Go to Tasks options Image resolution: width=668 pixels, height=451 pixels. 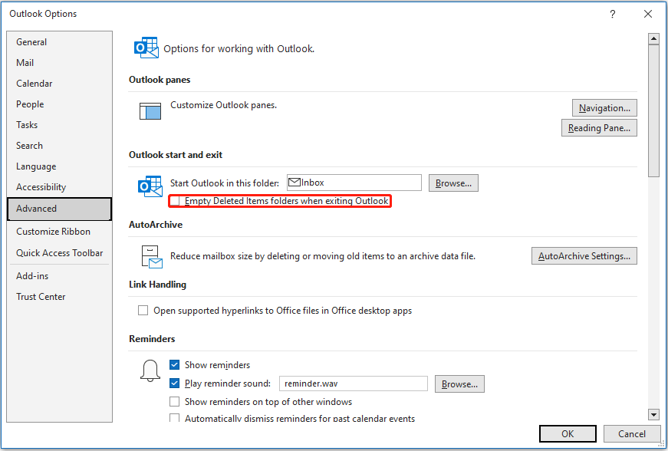[60, 125]
